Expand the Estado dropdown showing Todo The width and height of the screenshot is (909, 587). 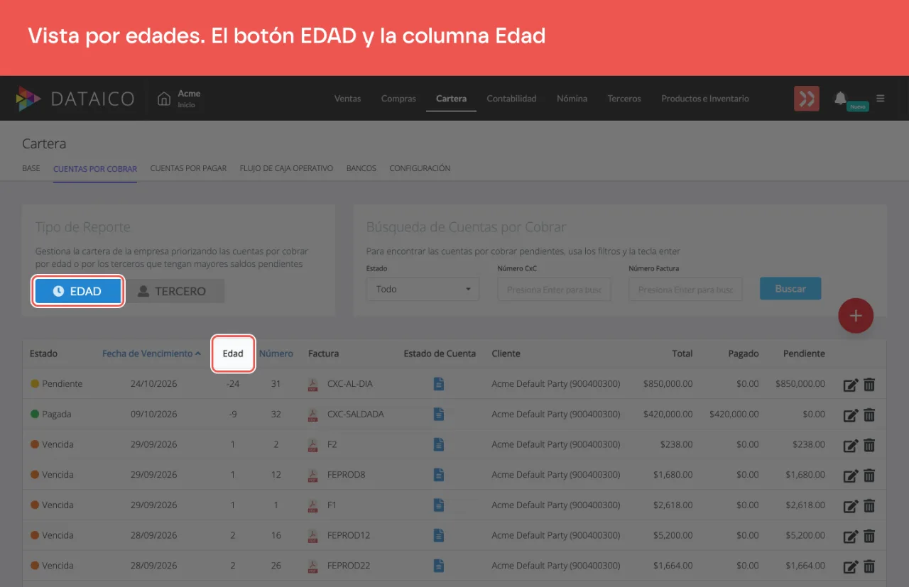tap(423, 289)
